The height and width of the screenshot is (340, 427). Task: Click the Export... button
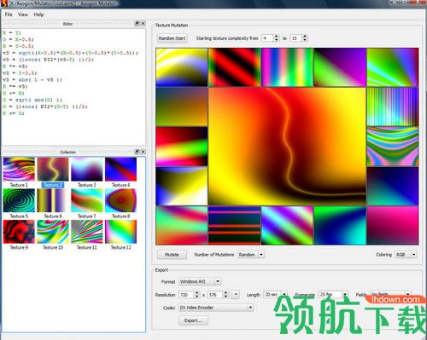point(193,320)
